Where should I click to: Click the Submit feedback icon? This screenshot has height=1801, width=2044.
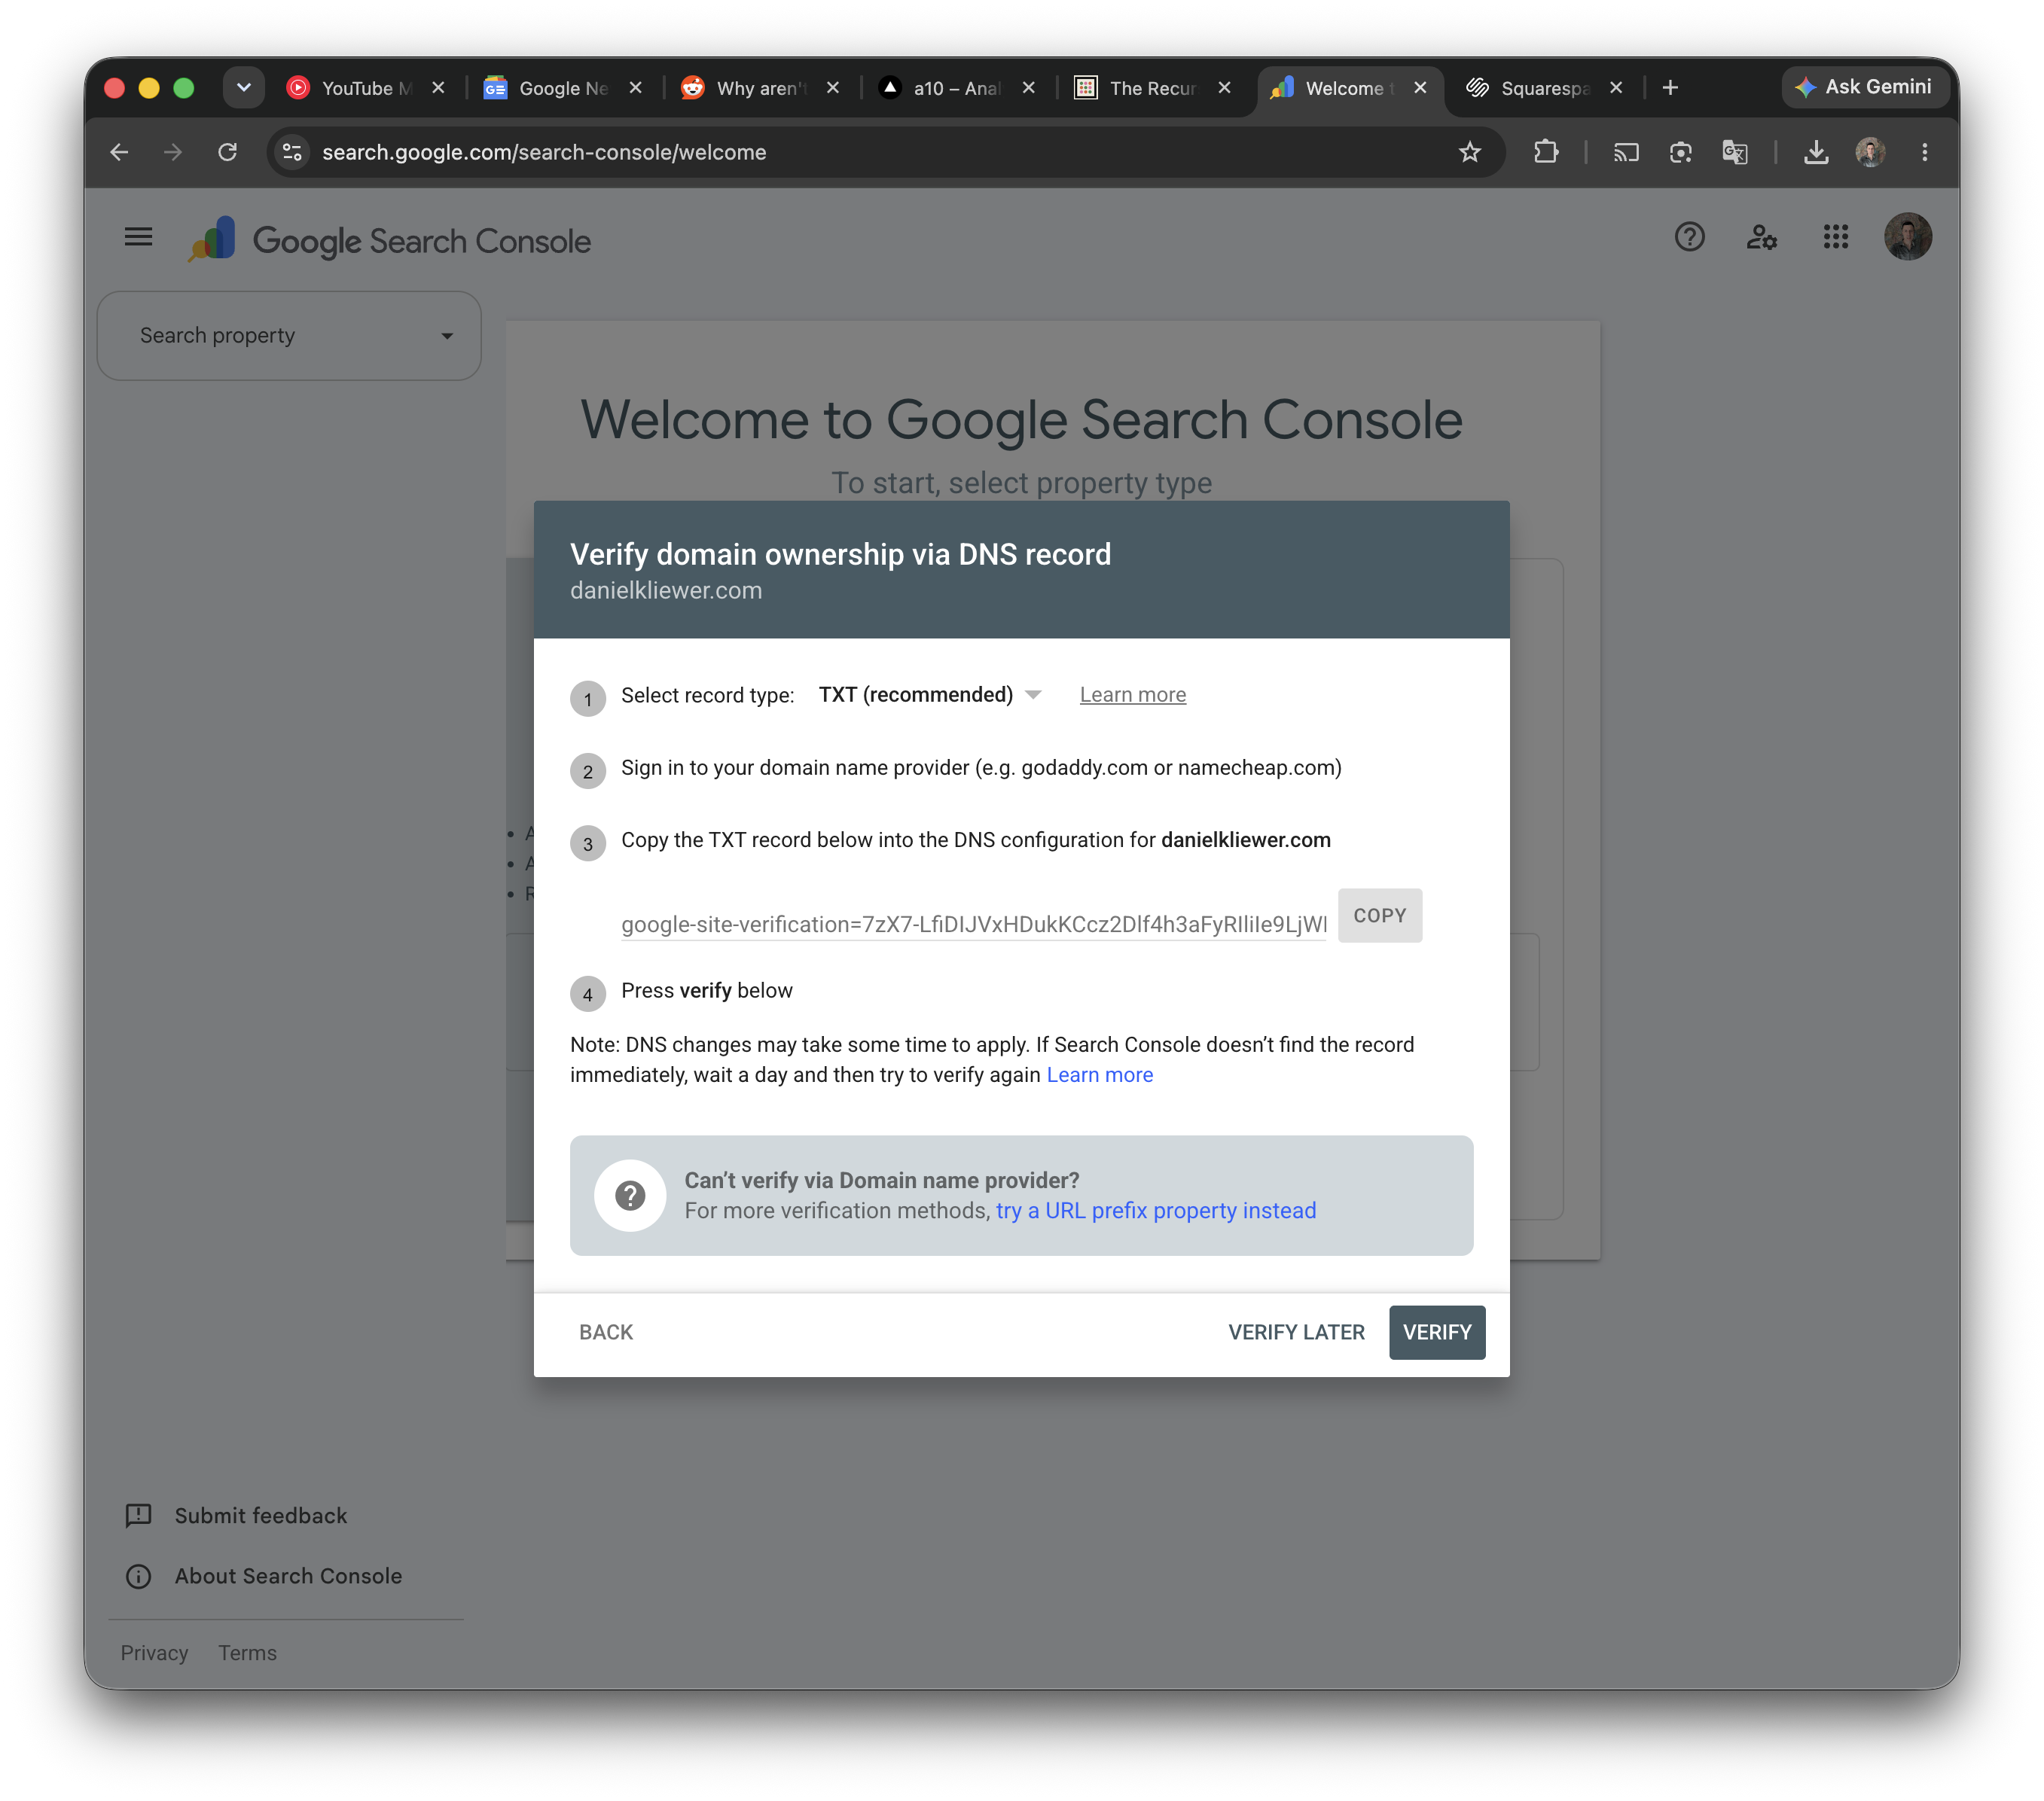(x=138, y=1514)
